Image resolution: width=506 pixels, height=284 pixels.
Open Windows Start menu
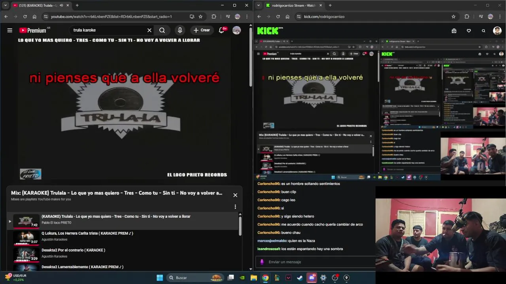click(x=160, y=278)
